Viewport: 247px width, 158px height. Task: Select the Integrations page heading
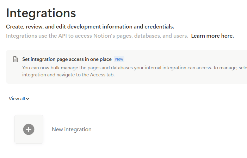41,13
